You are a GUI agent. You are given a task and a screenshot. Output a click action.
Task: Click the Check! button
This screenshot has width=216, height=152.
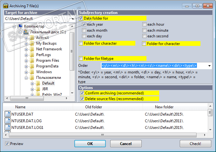(x=195, y=144)
